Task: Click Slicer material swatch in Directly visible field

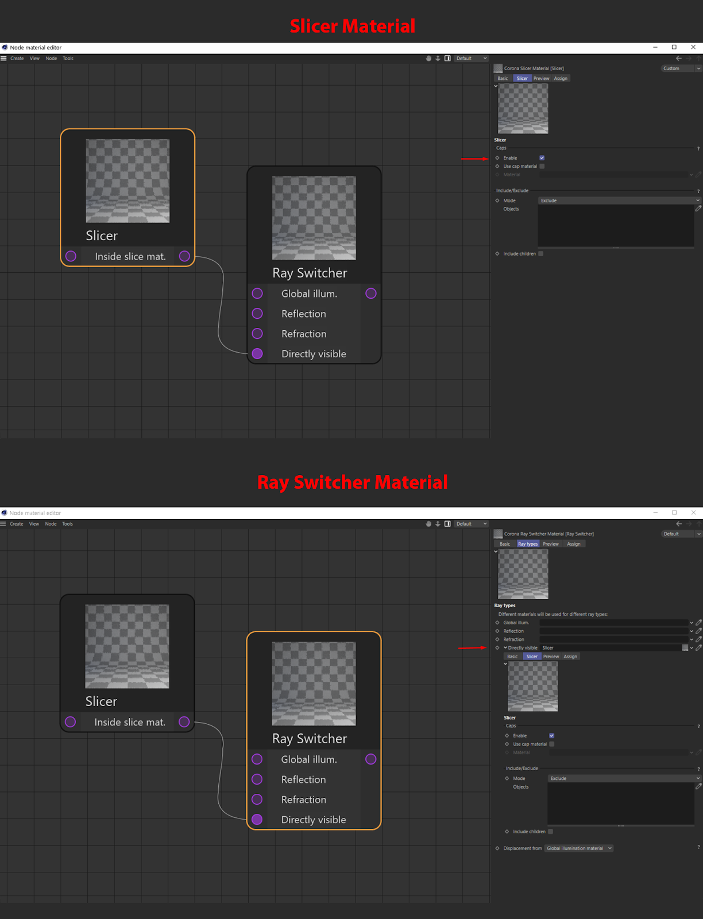Action: tap(685, 648)
